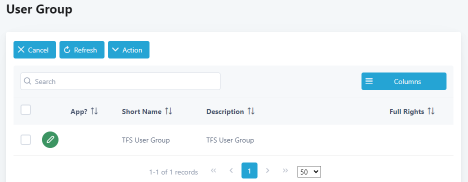Sort by Description column arrows

251,111
